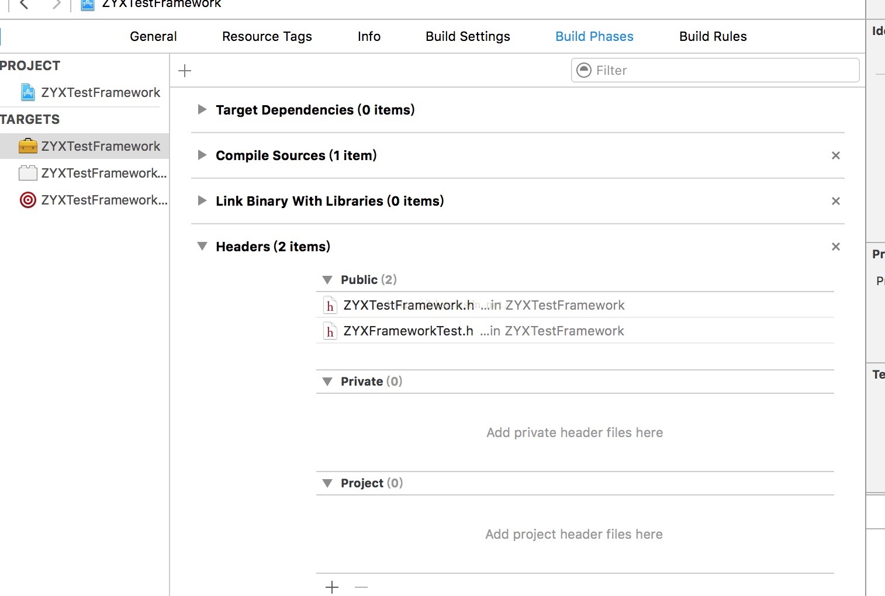Click the header file icon of ZYXTestFramework.h
Viewport: 885px width, 596px height.
coord(330,305)
